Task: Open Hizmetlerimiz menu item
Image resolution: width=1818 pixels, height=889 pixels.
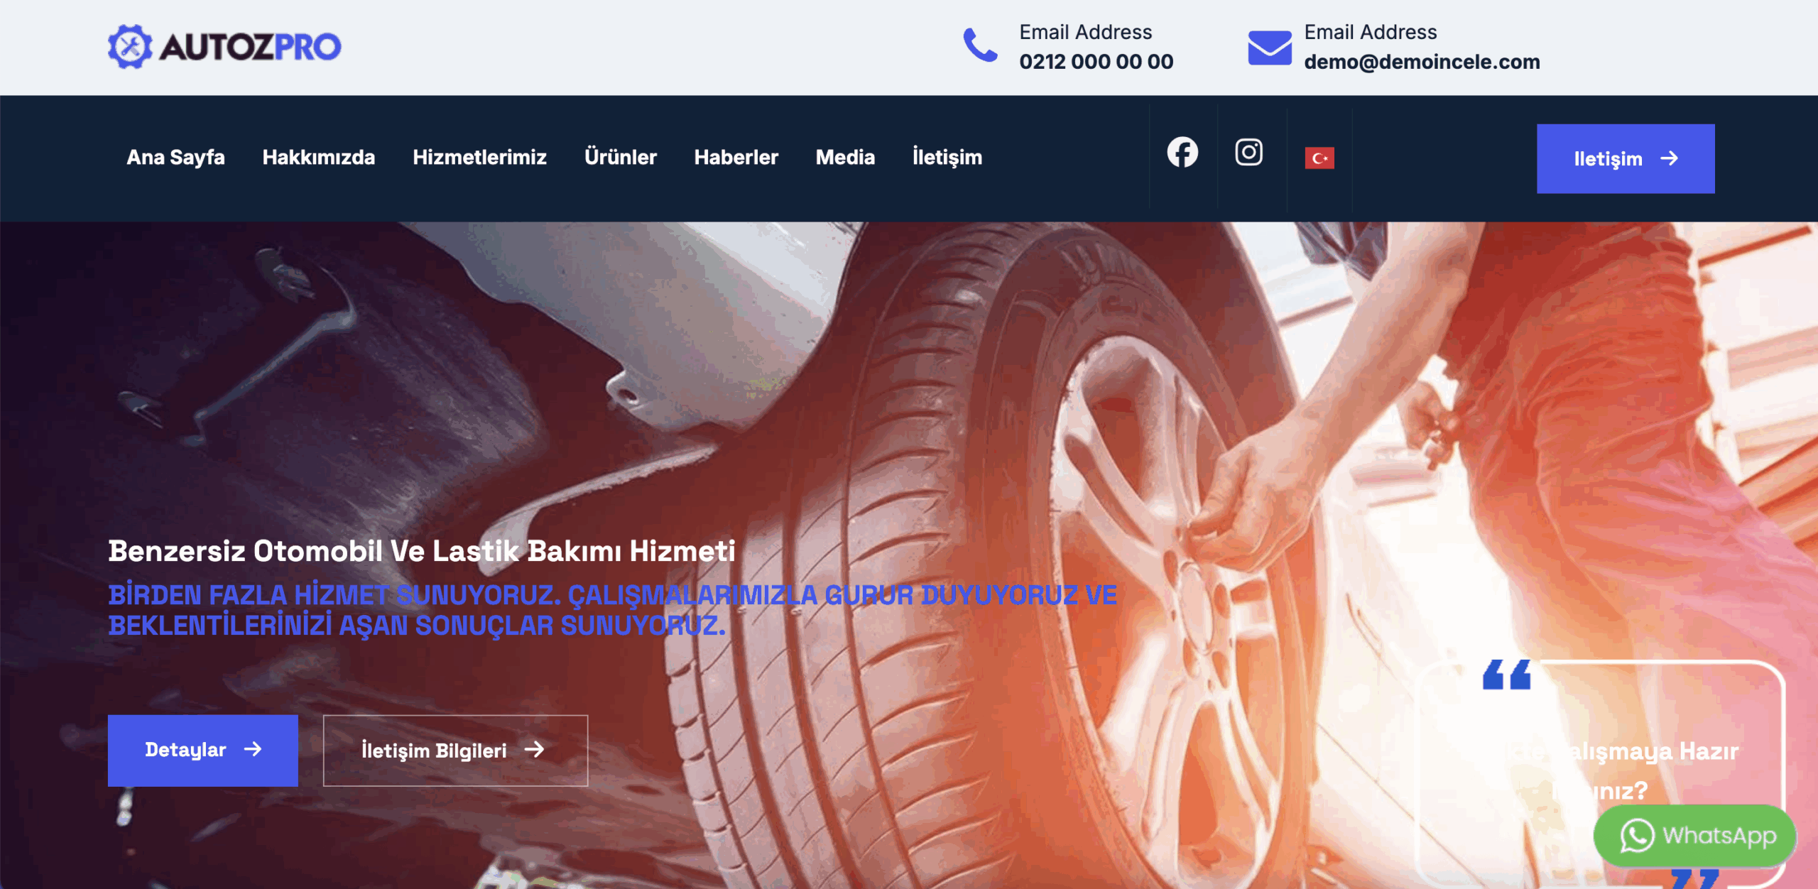Action: pos(479,157)
